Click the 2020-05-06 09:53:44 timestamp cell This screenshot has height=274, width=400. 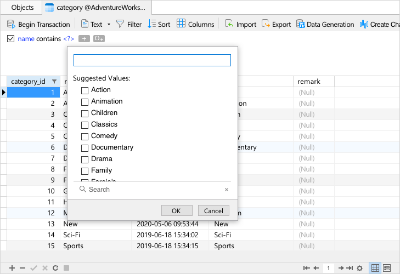170,224
